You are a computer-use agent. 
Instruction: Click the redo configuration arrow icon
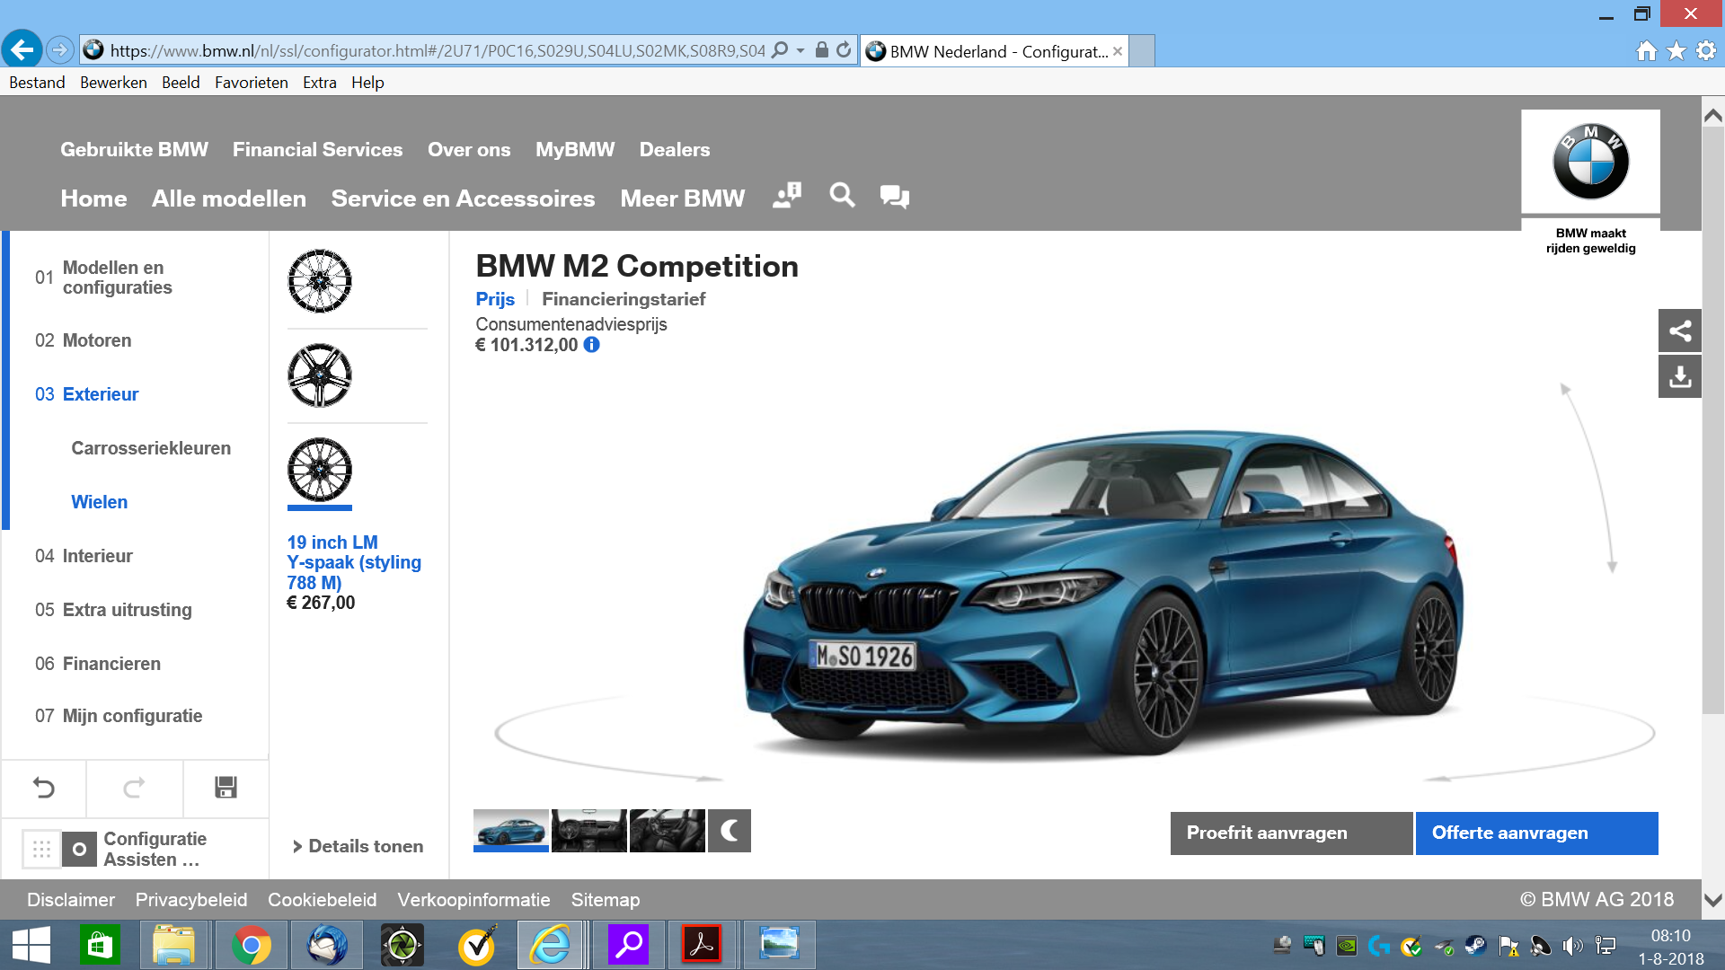(134, 788)
